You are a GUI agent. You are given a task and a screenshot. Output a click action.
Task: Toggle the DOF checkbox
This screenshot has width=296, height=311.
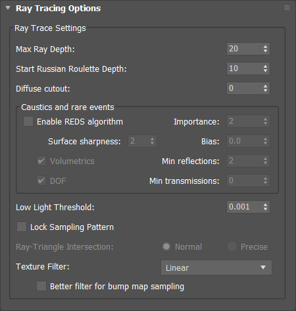click(41, 181)
